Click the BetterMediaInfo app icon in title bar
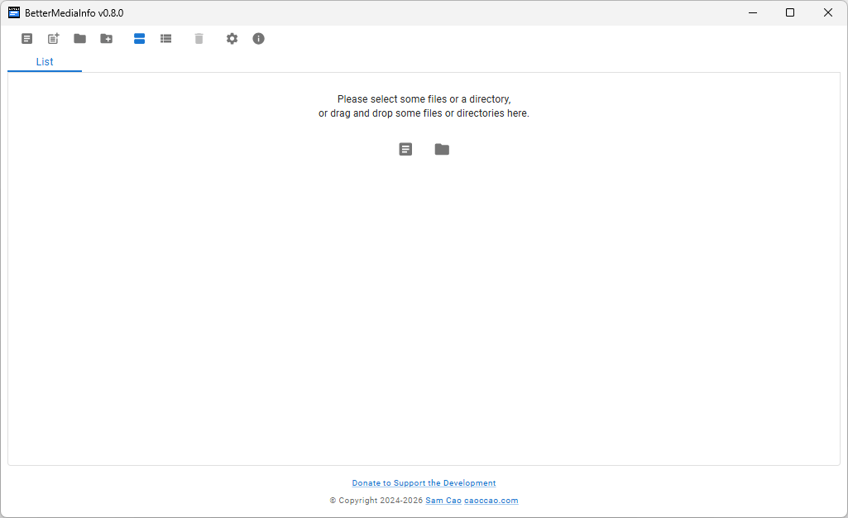This screenshot has height=518, width=848. 14,12
